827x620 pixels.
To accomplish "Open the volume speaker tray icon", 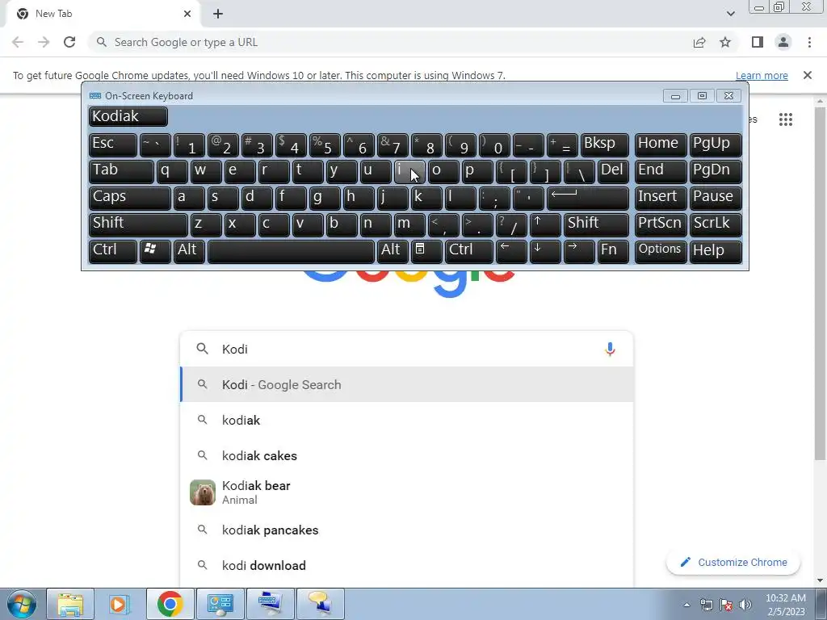I will point(745,605).
